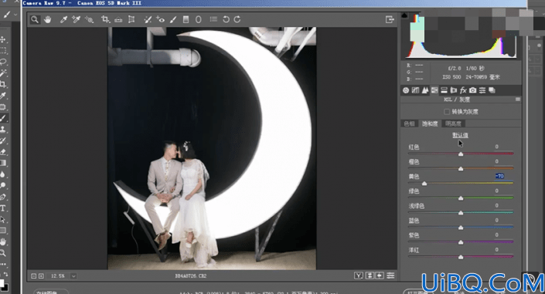Adjust the 红色 saturation slider
This screenshot has width=545, height=294.
(x=461, y=154)
